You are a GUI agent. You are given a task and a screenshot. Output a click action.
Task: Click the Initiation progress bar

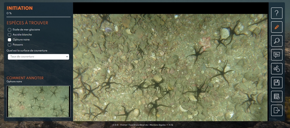tap(38, 17)
